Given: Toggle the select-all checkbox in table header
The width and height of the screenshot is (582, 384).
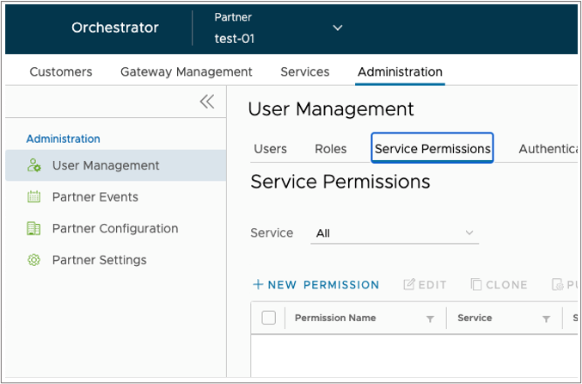Looking at the screenshot, I should [x=268, y=318].
